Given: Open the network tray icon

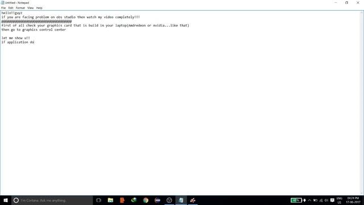Looking at the screenshot, I should (321, 200).
